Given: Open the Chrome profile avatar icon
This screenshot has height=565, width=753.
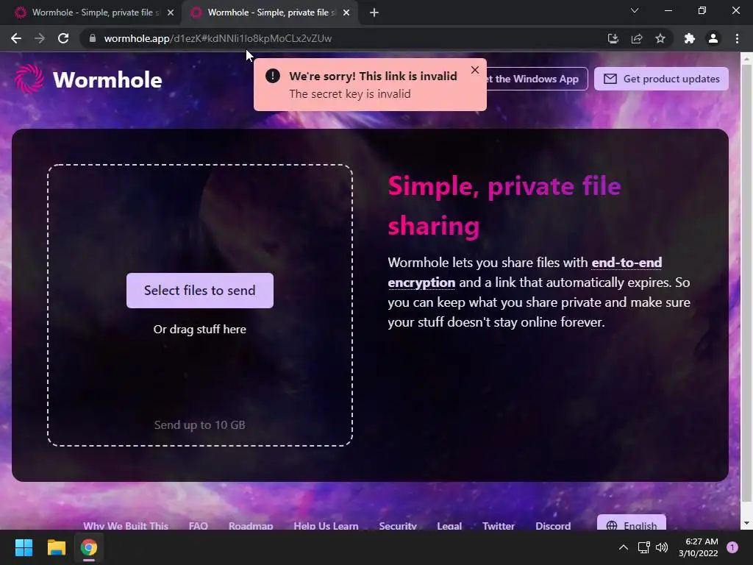Looking at the screenshot, I should click(713, 38).
